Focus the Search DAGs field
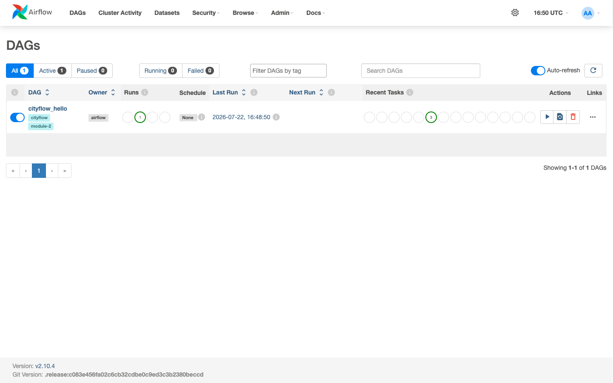613x383 pixels. coord(421,71)
